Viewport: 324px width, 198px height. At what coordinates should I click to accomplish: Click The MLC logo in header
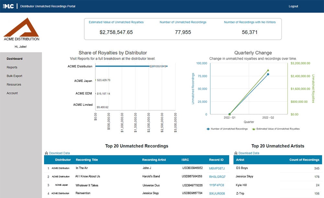[x=8, y=6]
